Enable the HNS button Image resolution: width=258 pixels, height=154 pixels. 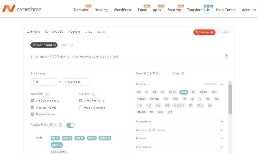pyautogui.click(x=224, y=32)
